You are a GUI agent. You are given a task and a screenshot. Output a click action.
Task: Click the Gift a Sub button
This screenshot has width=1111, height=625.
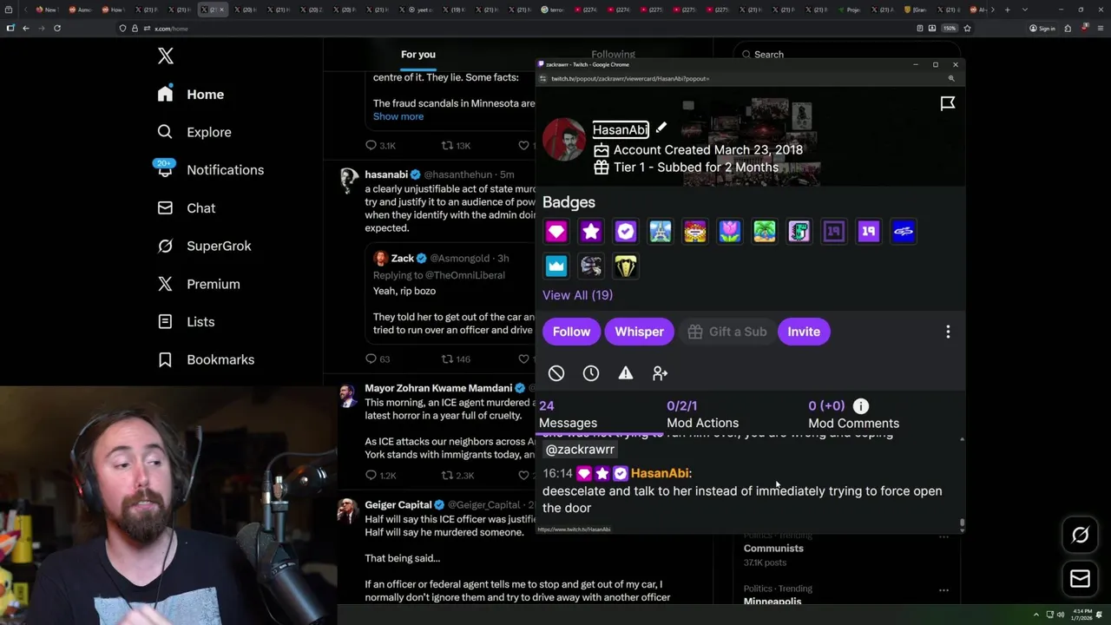[x=726, y=332]
